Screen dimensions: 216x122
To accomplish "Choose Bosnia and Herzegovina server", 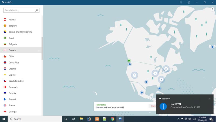I will pos(21,32).
